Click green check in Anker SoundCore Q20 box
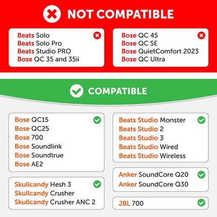Viewport: 217px width, 217px height. pos(201,175)
